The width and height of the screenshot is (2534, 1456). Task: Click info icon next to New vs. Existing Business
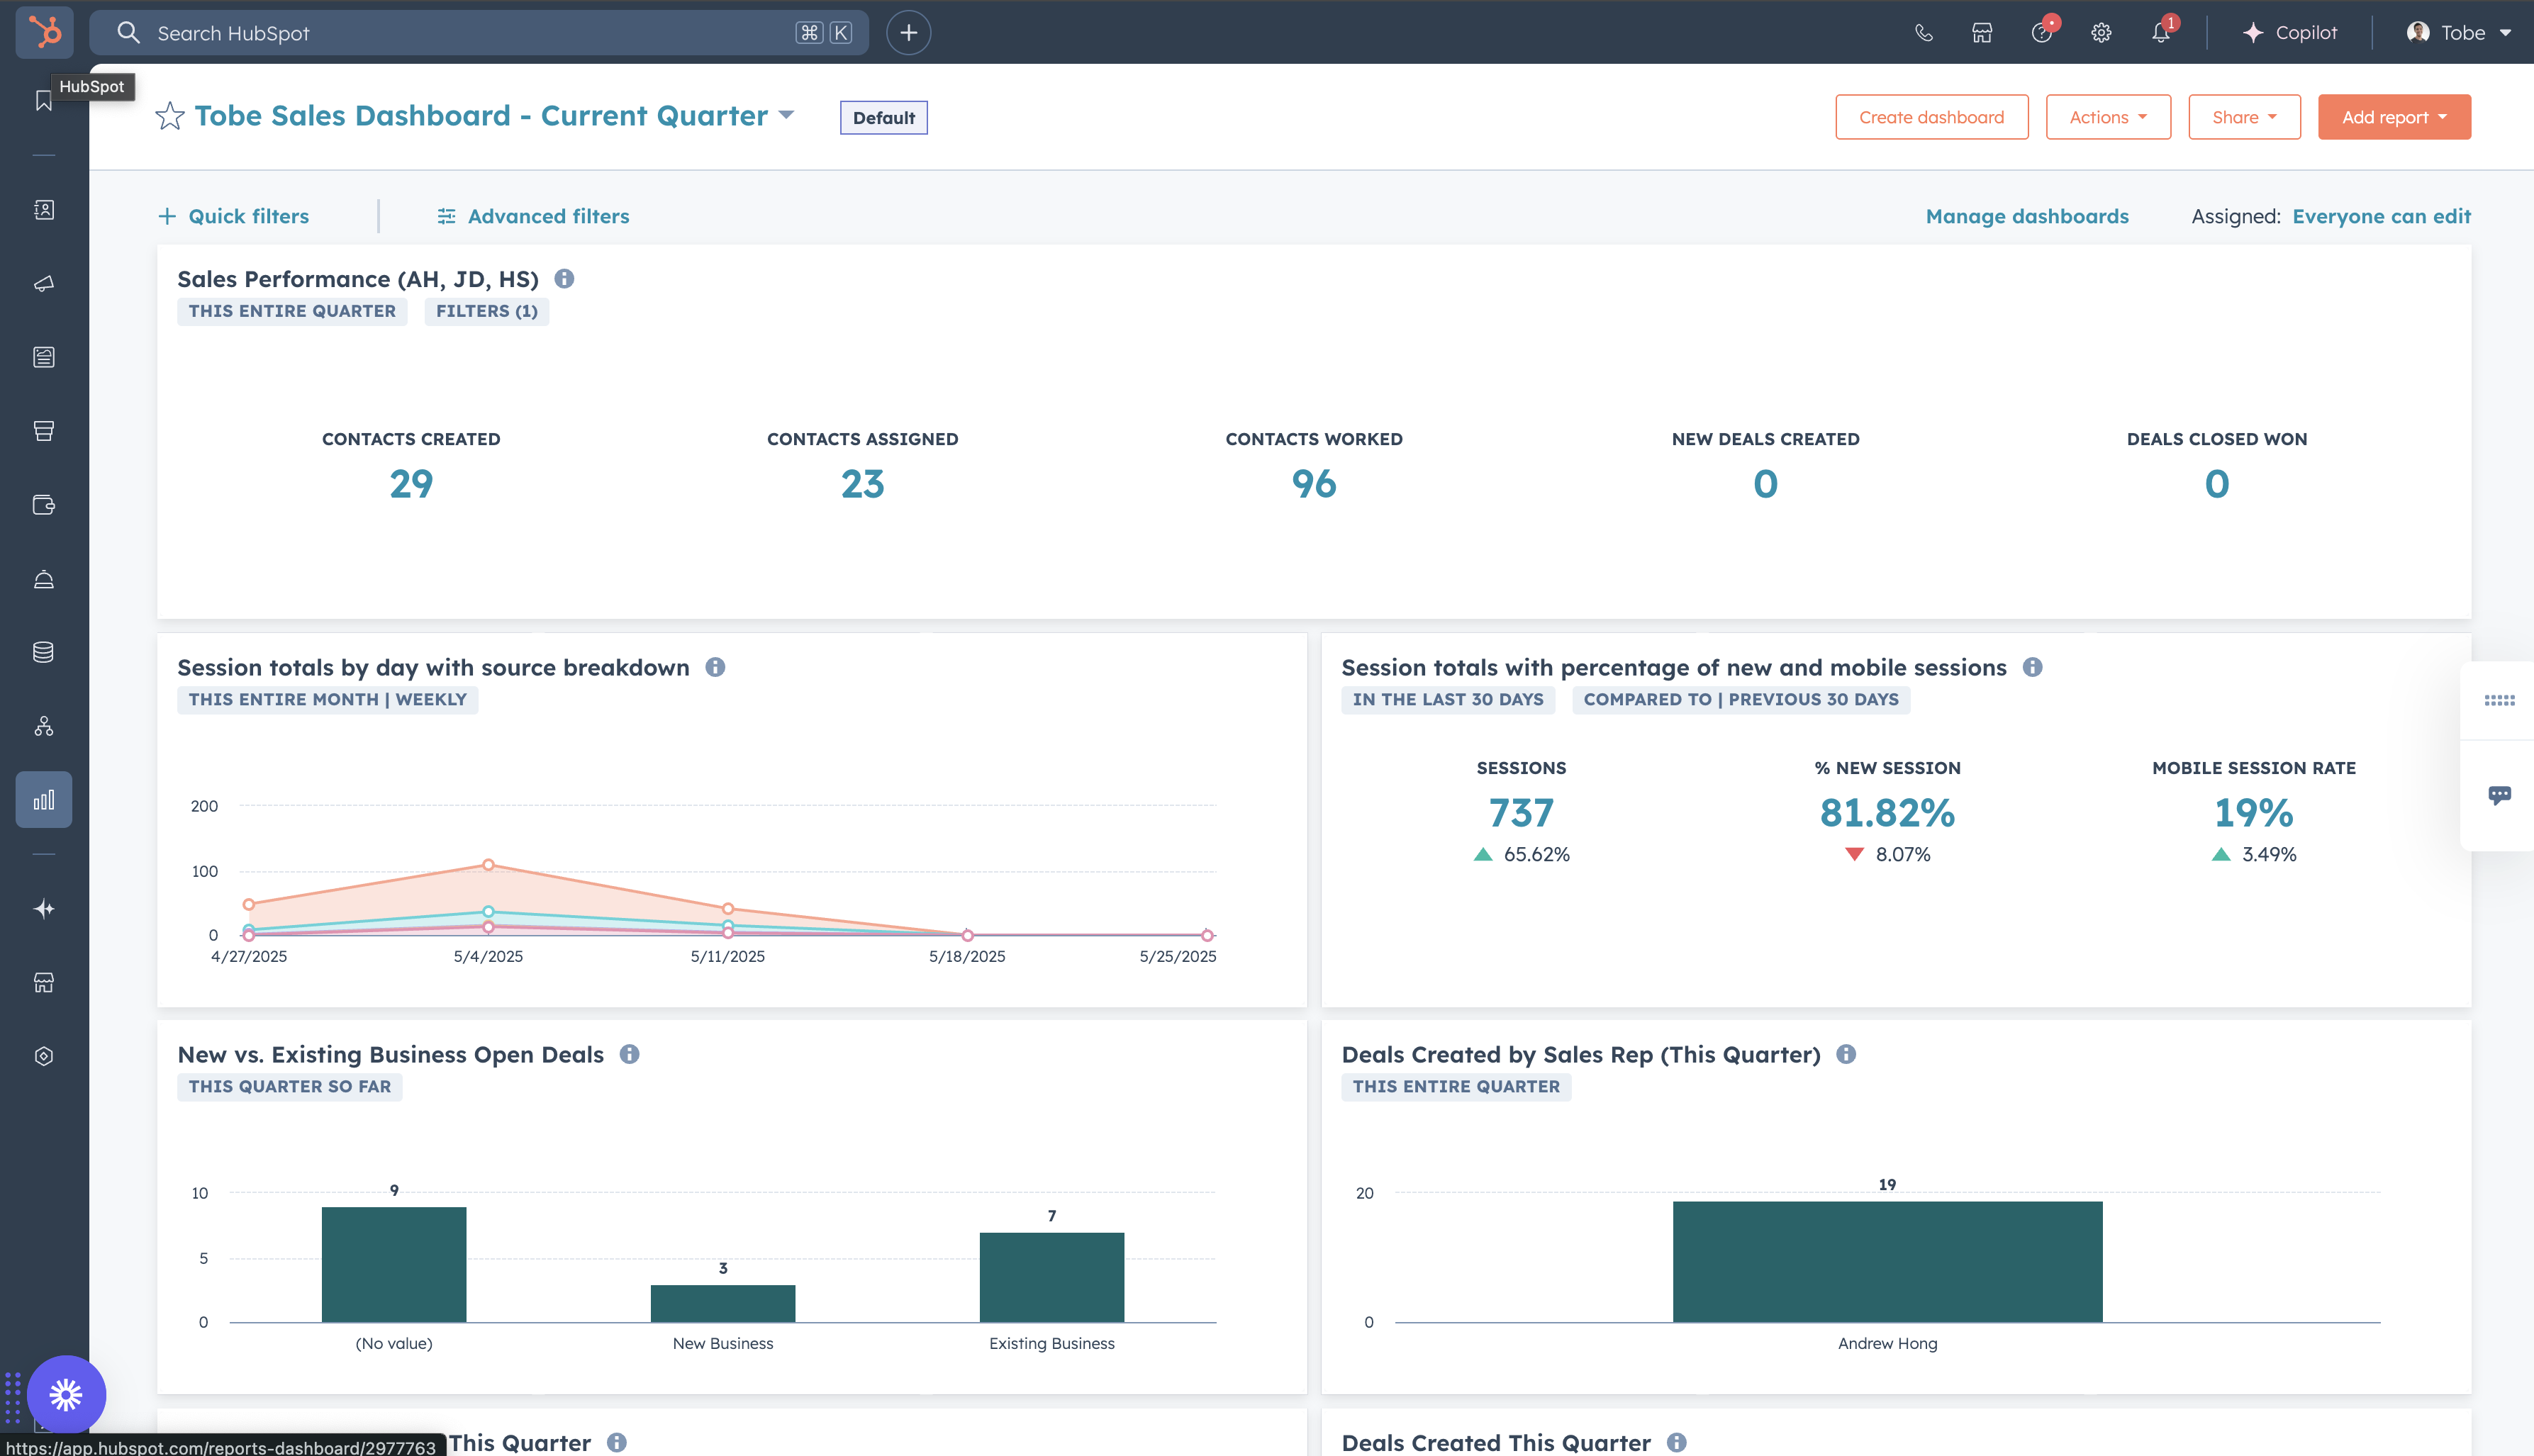(x=629, y=1054)
